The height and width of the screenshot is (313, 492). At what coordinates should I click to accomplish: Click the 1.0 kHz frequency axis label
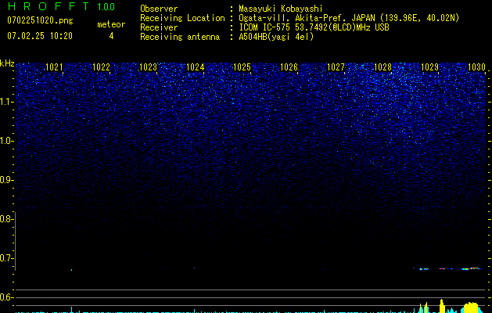point(6,141)
